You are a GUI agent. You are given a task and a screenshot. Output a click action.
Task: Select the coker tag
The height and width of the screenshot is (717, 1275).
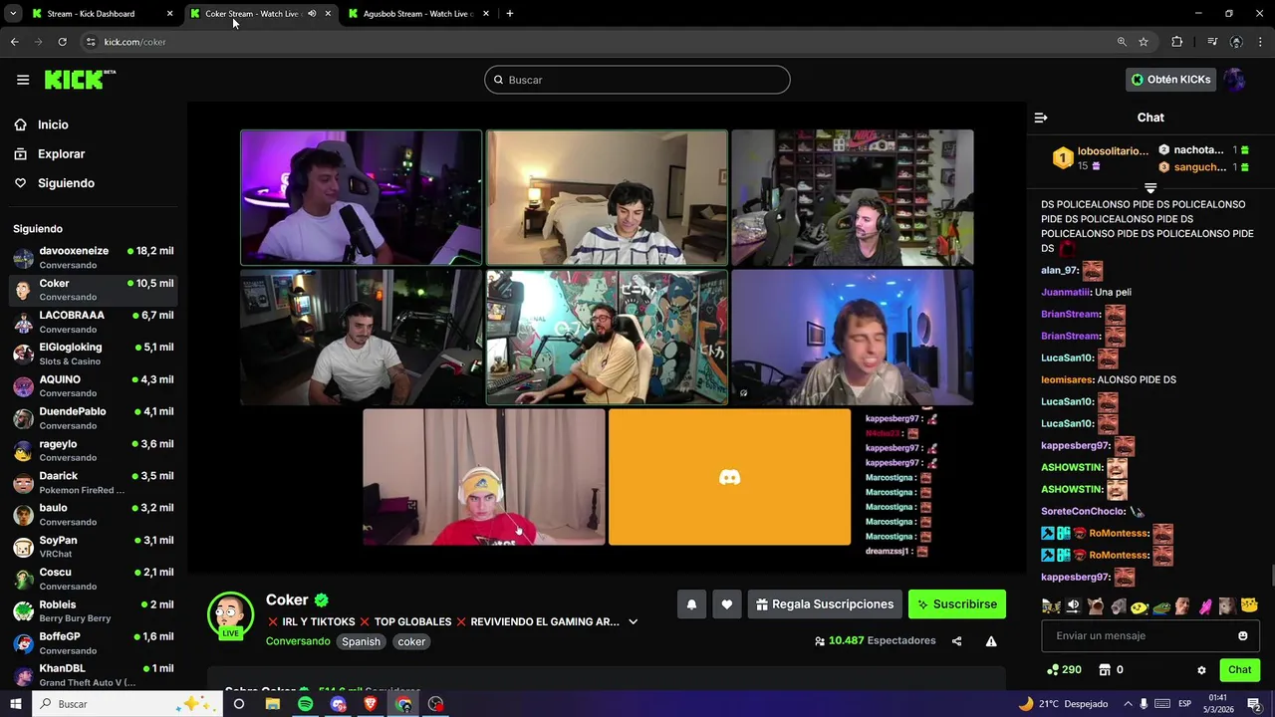411,642
